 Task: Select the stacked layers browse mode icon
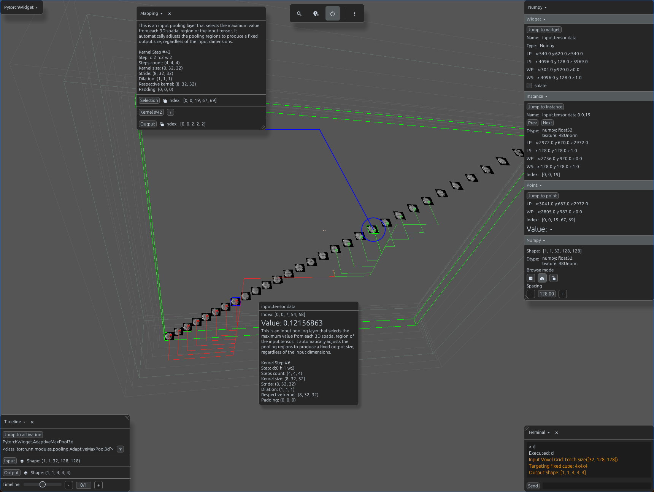[554, 278]
